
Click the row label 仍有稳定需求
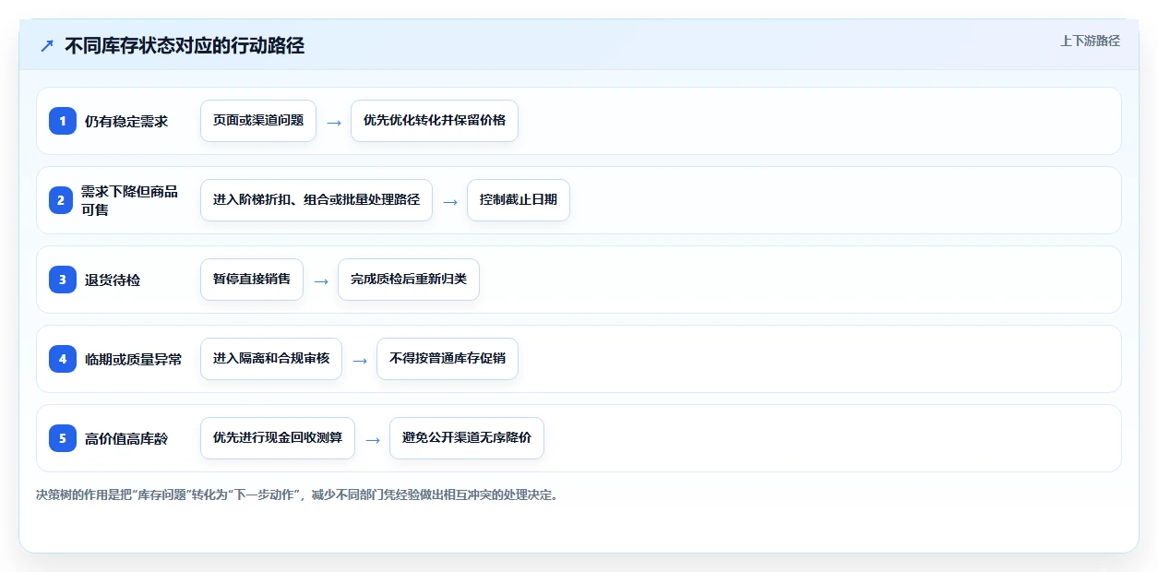click(126, 121)
